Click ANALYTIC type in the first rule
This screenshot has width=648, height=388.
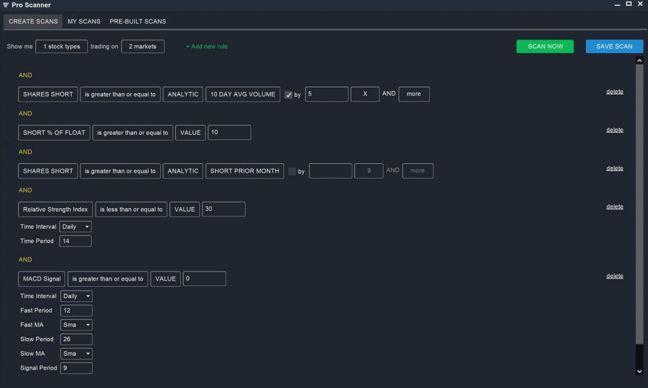click(183, 94)
